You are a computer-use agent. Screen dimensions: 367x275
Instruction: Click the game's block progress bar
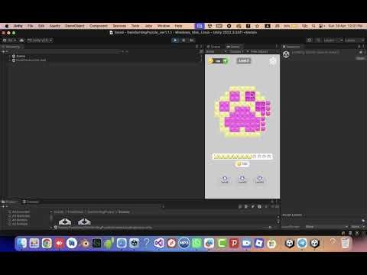242,157
